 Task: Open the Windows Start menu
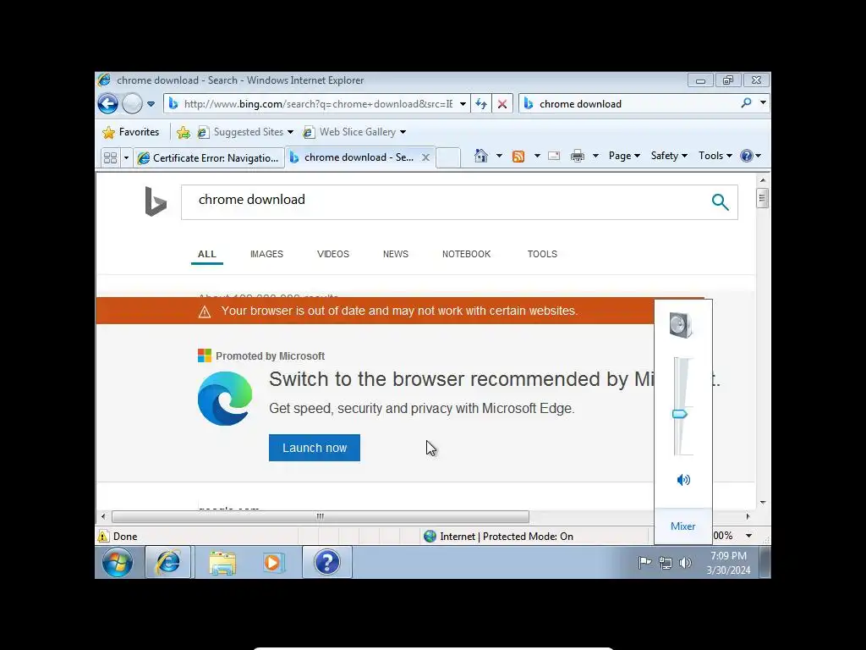[117, 563]
